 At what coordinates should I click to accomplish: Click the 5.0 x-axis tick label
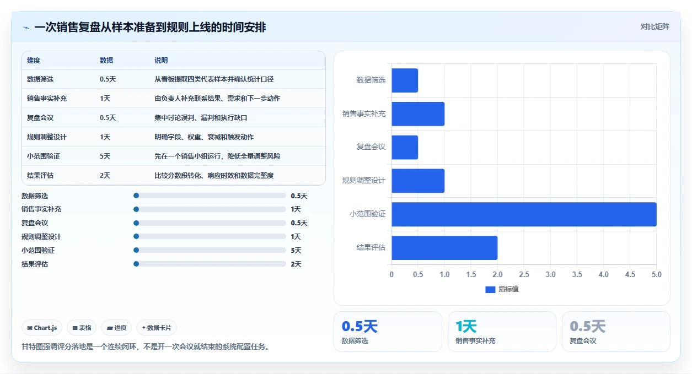click(x=656, y=274)
